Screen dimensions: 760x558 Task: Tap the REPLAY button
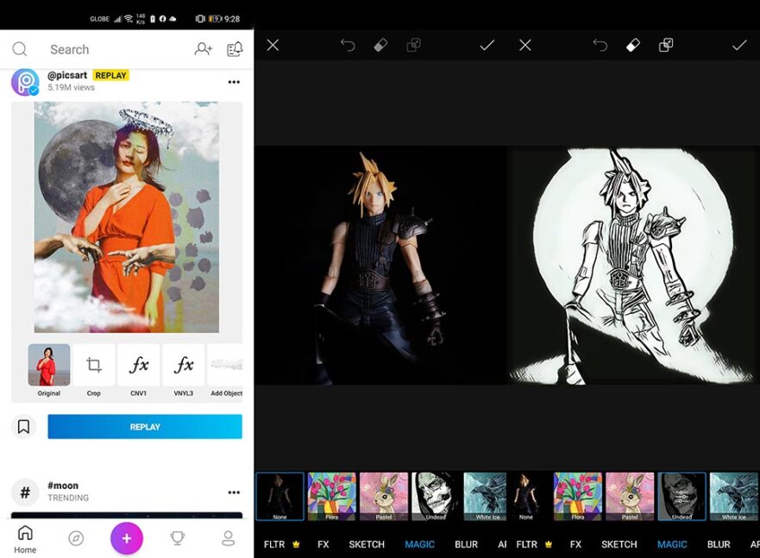(144, 426)
